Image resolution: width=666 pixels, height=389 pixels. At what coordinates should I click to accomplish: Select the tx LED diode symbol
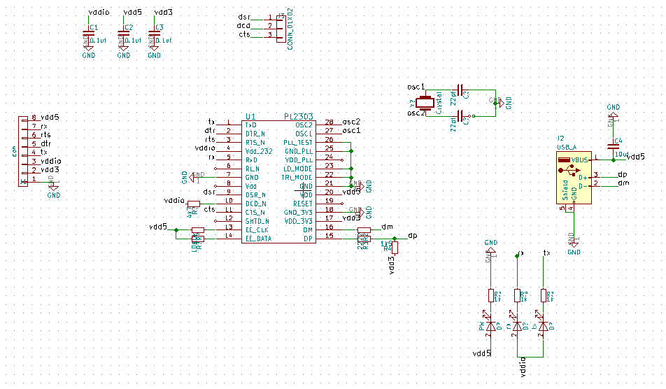tap(544, 326)
